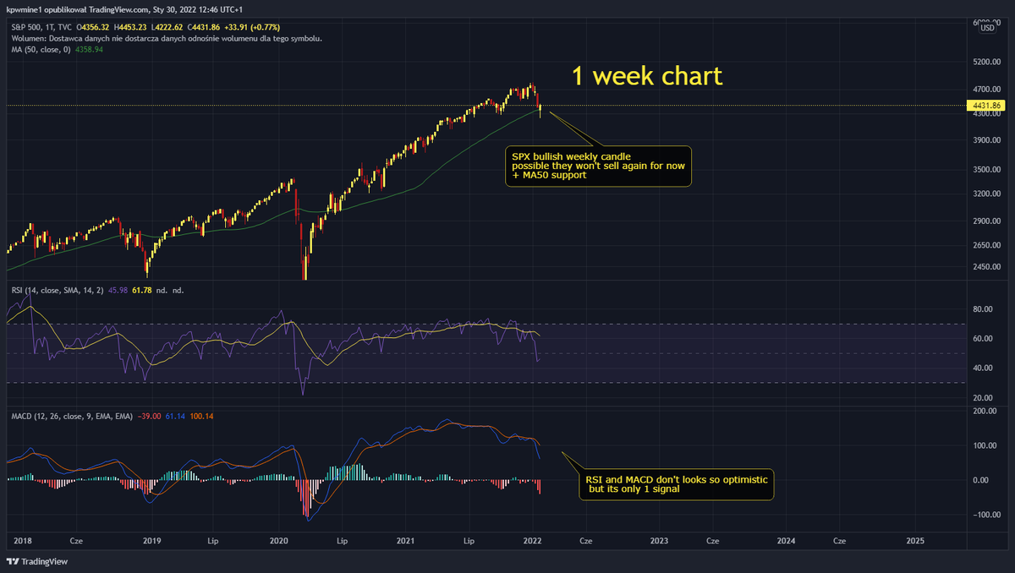The height and width of the screenshot is (573, 1015).
Task: Click the Lip label between 2019 and 2020
Action: (x=214, y=539)
